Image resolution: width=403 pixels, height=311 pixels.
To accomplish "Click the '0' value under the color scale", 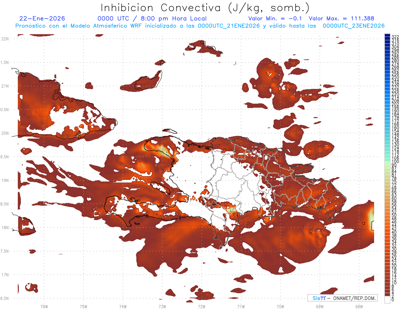I will pyautogui.click(x=393, y=299).
